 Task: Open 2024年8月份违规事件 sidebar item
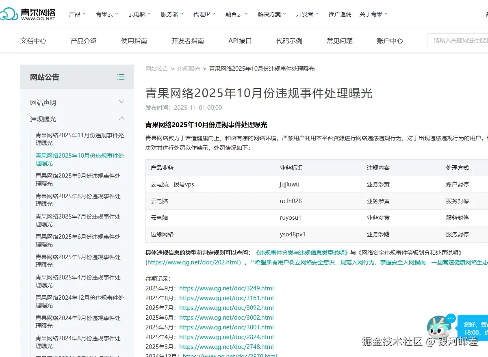pos(78,342)
